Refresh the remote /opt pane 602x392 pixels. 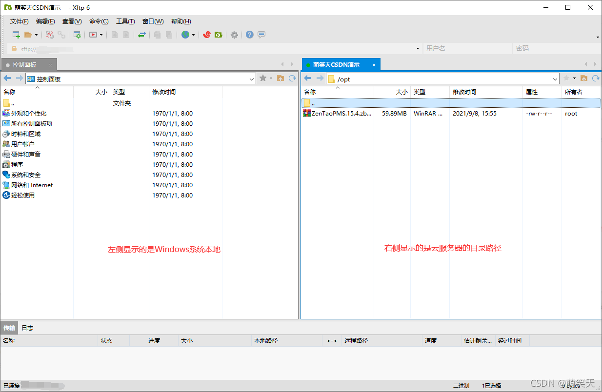(596, 78)
